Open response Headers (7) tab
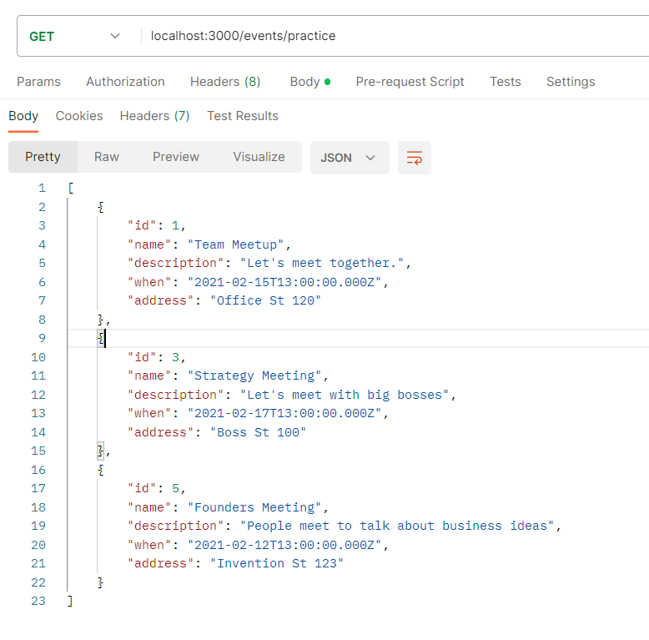Image resolution: width=649 pixels, height=640 pixels. [154, 116]
